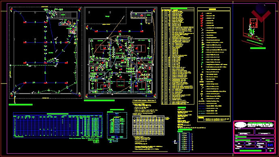Select the yellow numbered schedule table
This screenshot has width=279, height=157.
click(178, 56)
